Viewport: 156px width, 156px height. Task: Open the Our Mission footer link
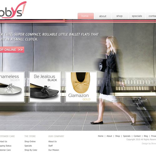click(x=54, y=150)
